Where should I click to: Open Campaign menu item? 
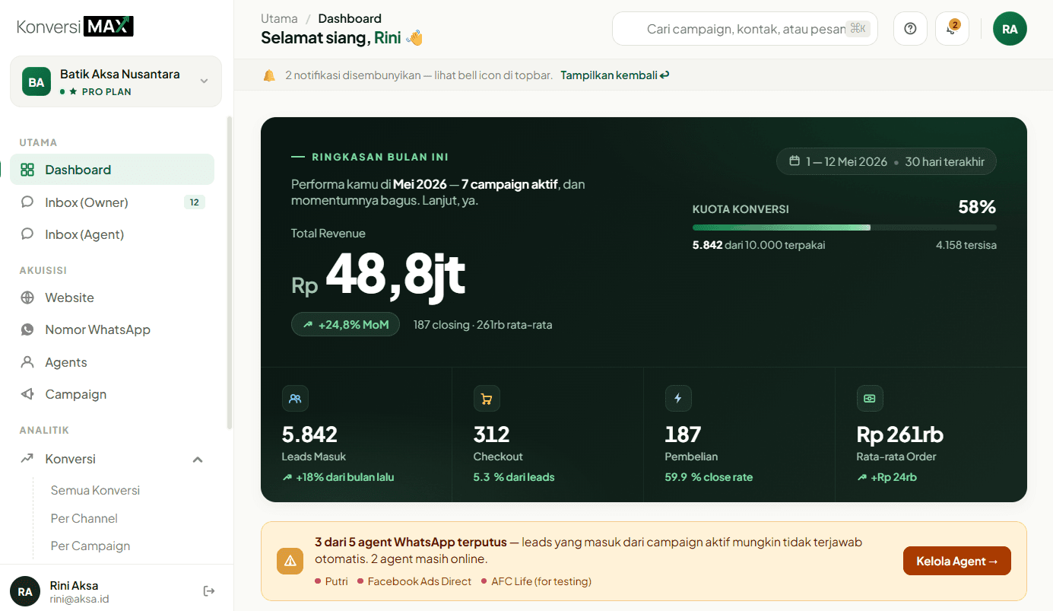tap(113, 394)
